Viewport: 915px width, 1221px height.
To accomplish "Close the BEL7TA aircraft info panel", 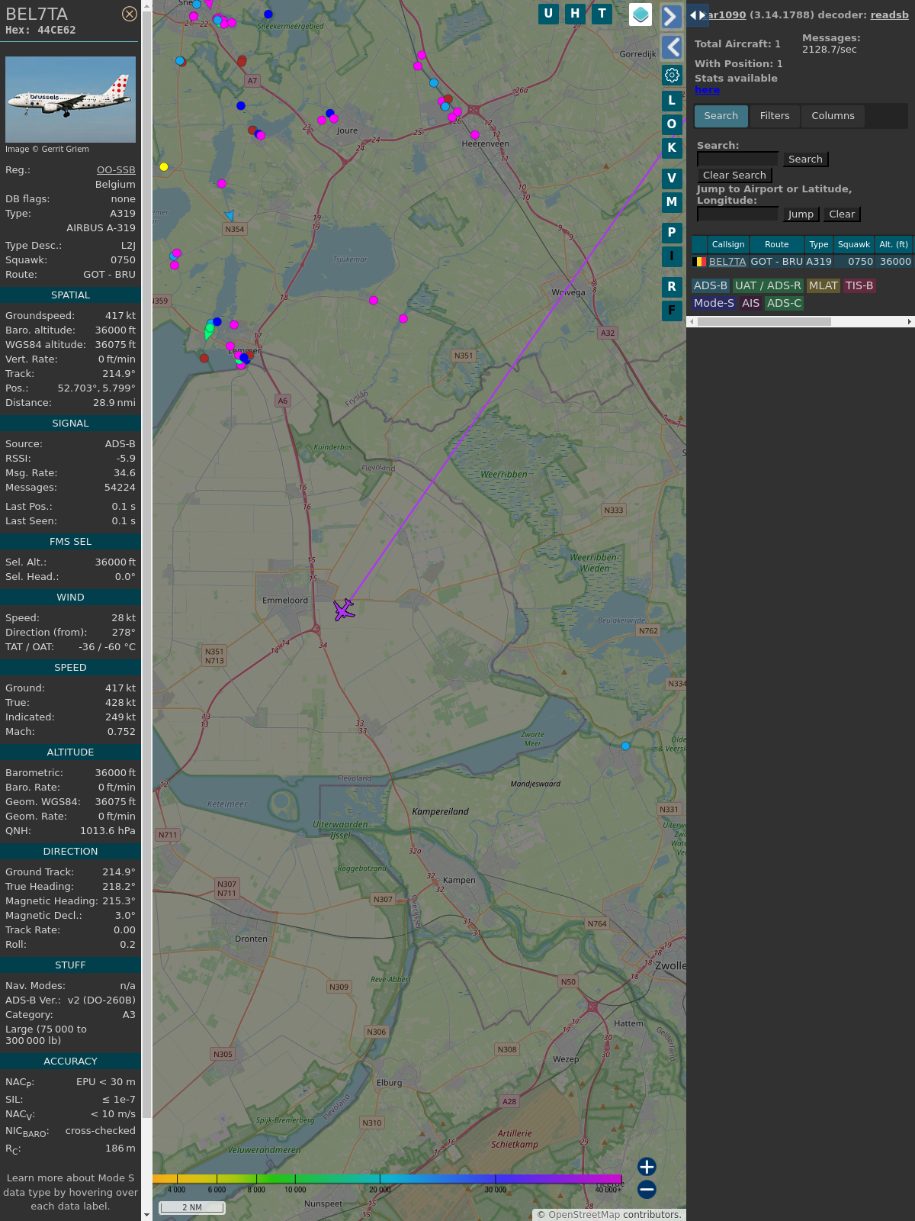I will pyautogui.click(x=130, y=14).
